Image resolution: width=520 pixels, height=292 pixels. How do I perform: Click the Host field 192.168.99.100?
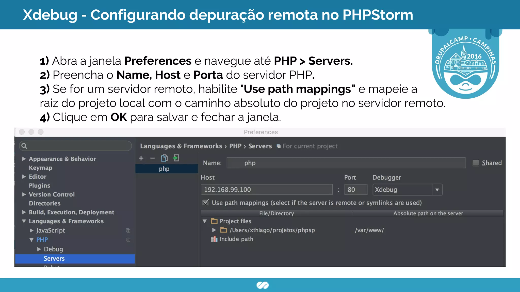[267, 190]
